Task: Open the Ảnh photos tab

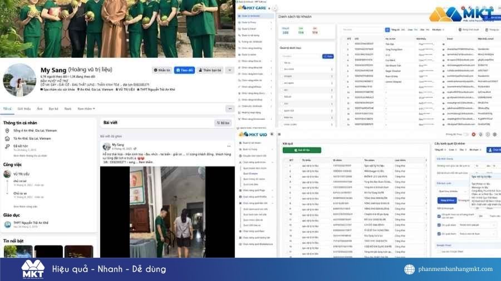Action: click(40, 109)
